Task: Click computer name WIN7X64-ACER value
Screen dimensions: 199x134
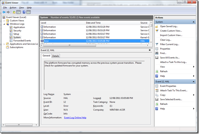Action: click(117, 110)
